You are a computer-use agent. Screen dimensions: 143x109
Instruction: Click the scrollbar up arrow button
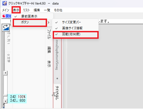[5, 73]
